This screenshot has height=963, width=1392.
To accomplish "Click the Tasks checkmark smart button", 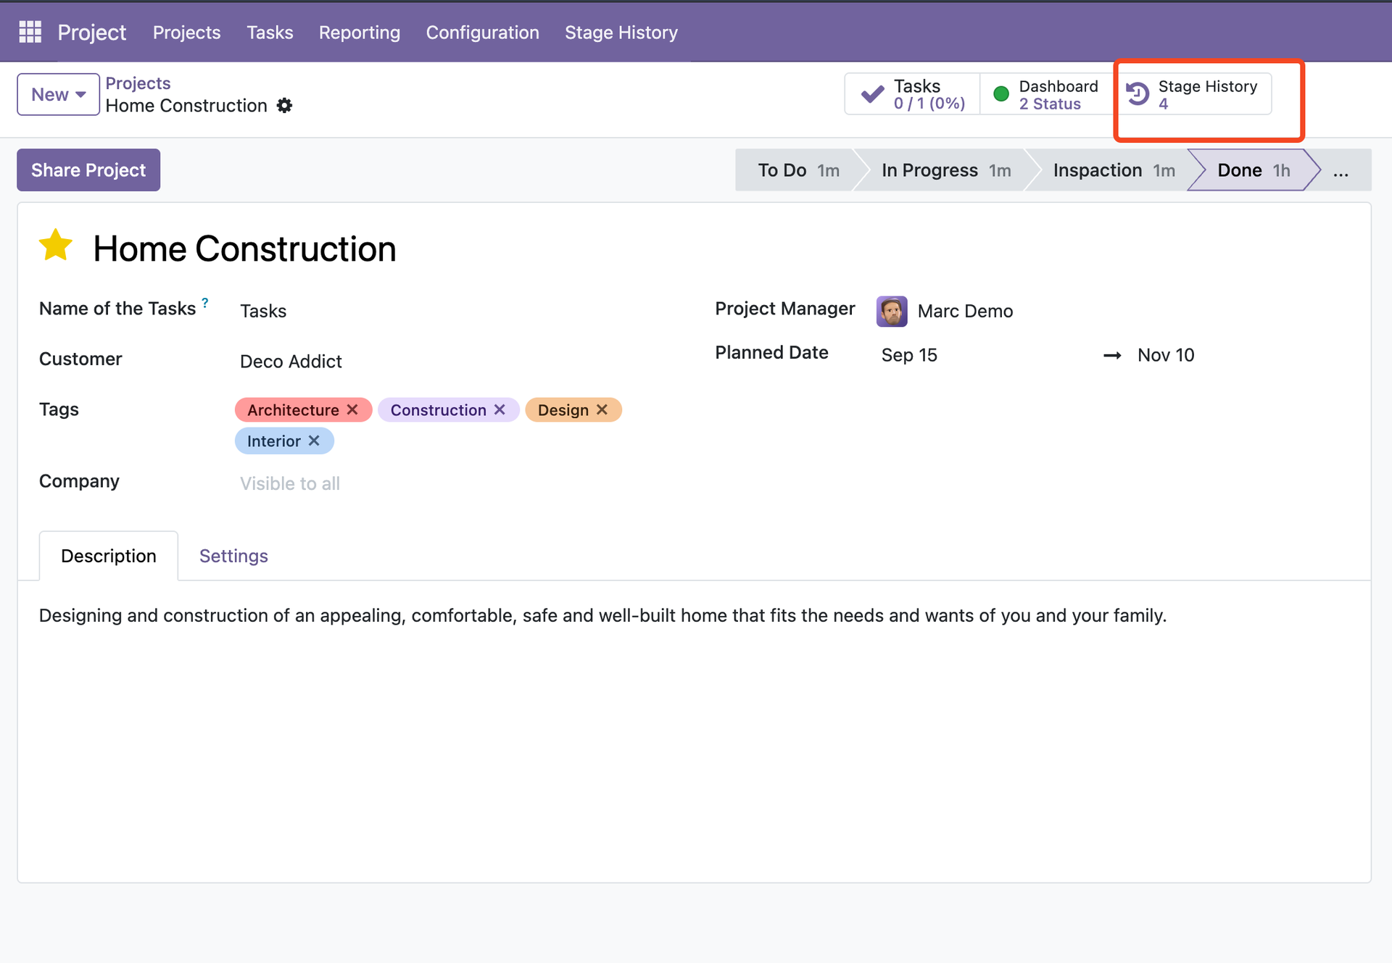I will tap(911, 93).
